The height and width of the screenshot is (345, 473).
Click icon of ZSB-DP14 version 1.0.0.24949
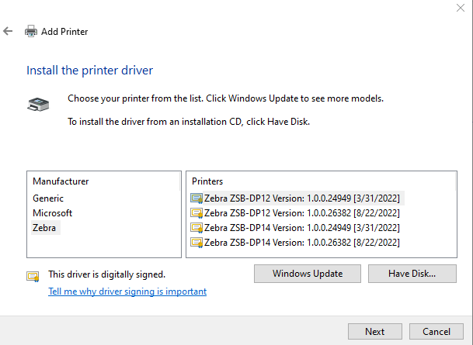point(197,228)
